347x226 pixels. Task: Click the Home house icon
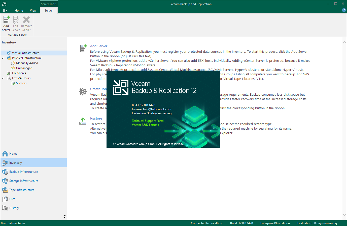(x=5, y=154)
